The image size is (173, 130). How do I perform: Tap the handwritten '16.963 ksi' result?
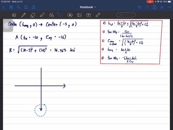point(65,50)
